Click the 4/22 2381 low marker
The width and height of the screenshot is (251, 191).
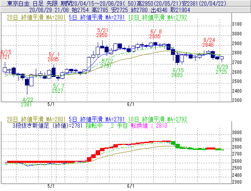click(x=27, y=102)
